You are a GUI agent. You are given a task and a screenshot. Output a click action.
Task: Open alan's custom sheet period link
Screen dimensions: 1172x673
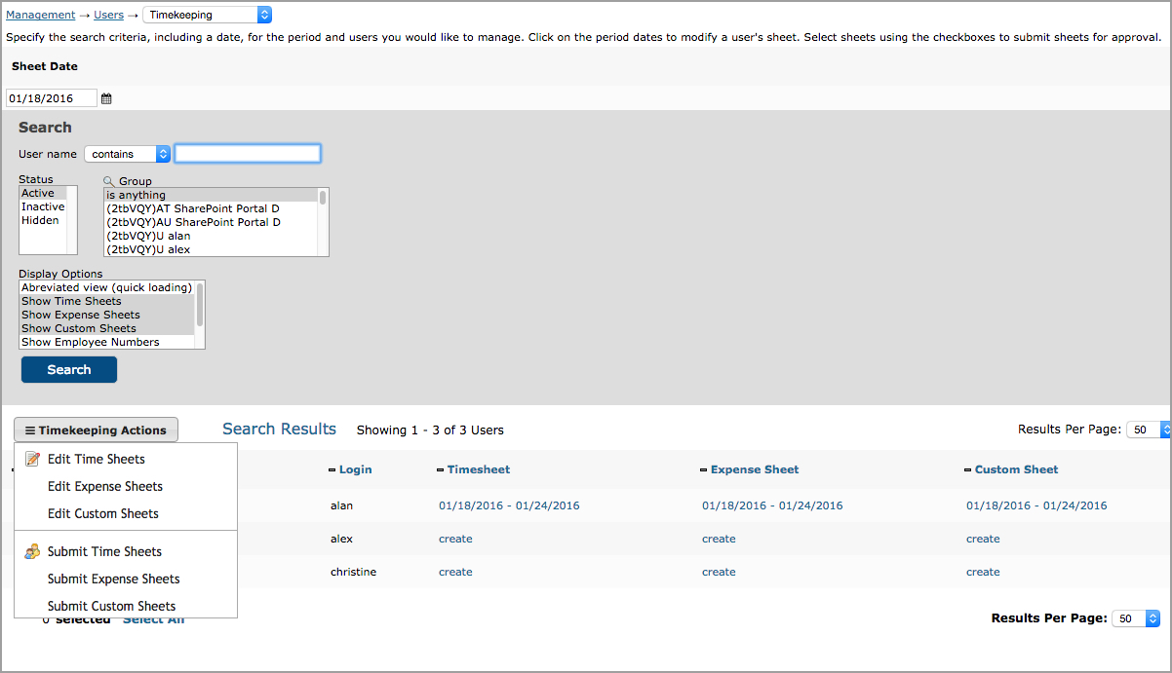pos(1036,505)
